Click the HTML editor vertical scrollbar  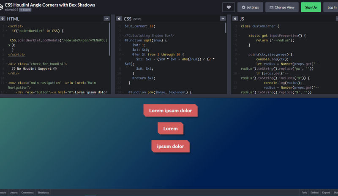(109, 39)
